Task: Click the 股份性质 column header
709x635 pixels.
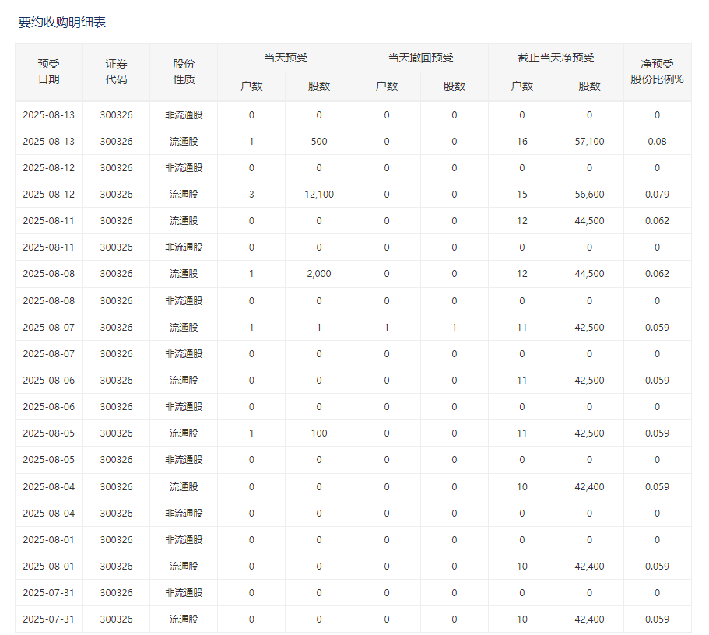Action: point(184,72)
